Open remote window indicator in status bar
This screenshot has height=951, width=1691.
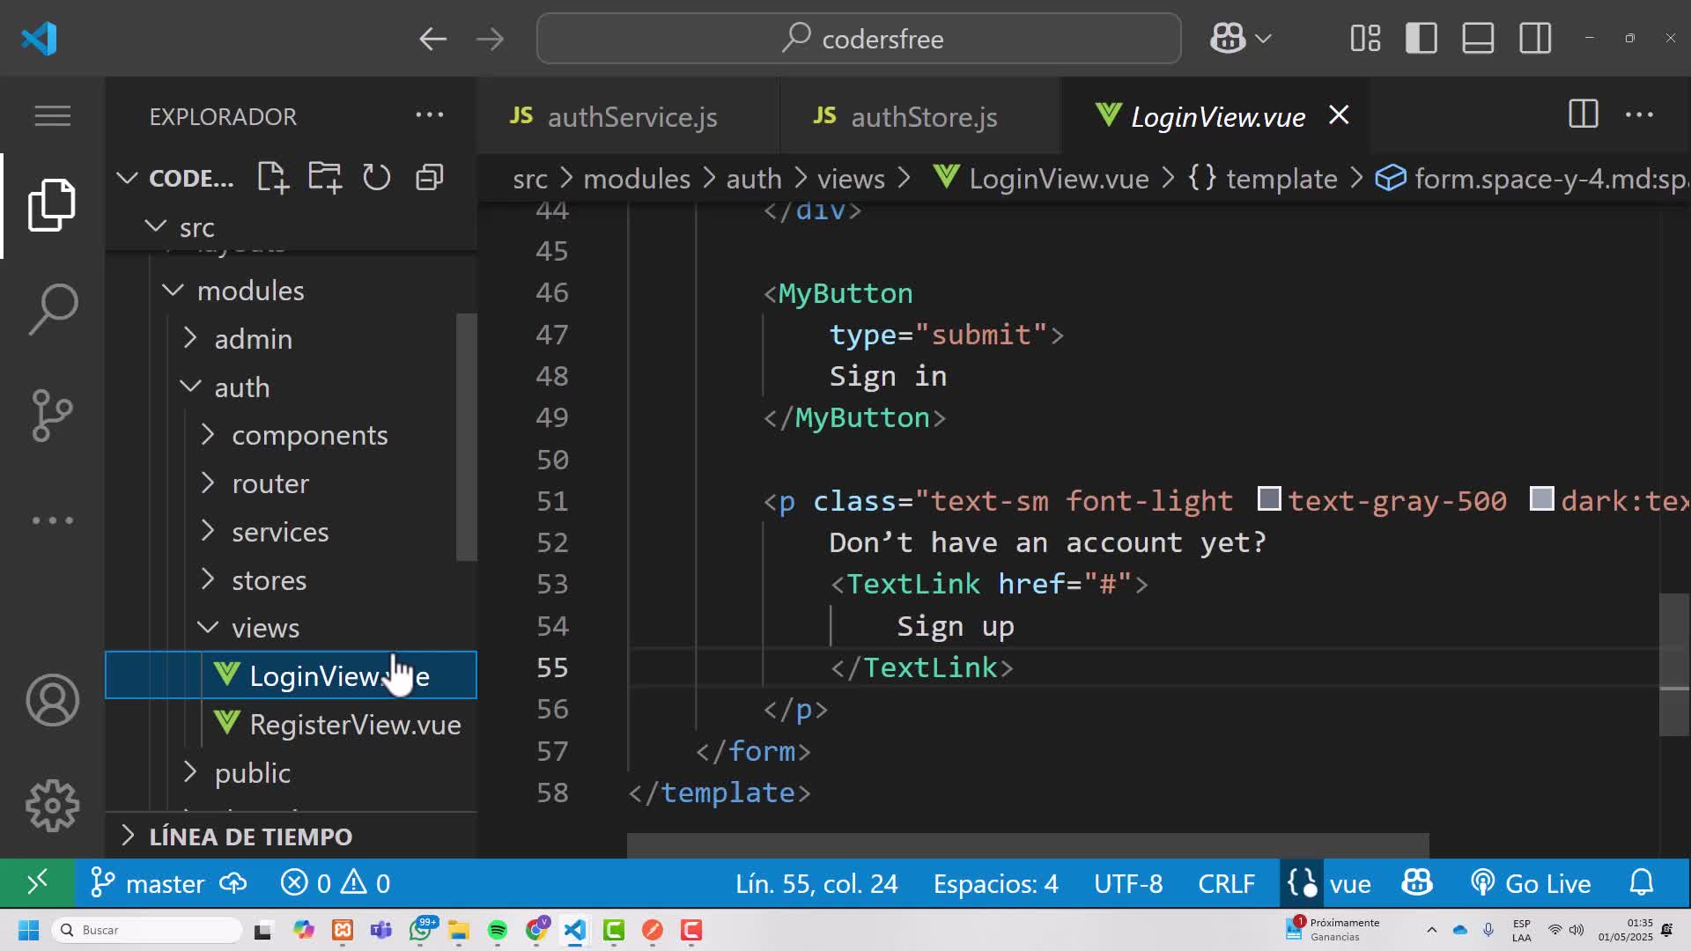(37, 883)
